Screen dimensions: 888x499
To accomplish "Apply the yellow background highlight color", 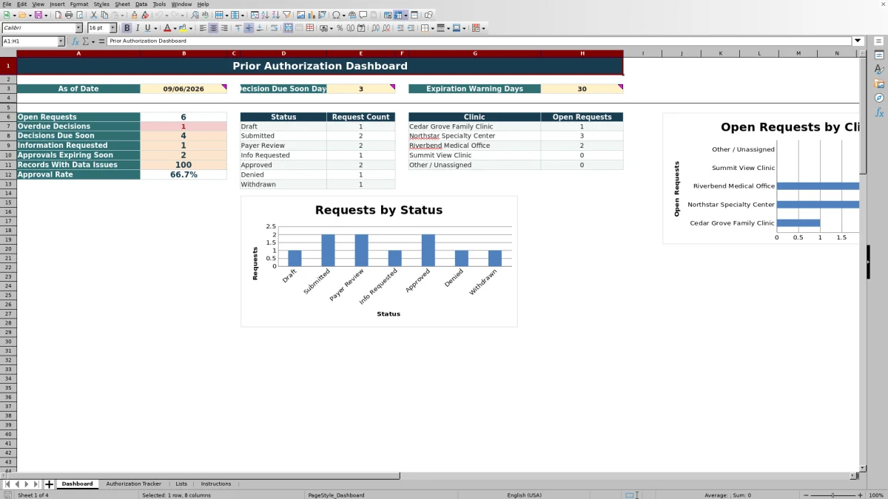I will click(184, 28).
